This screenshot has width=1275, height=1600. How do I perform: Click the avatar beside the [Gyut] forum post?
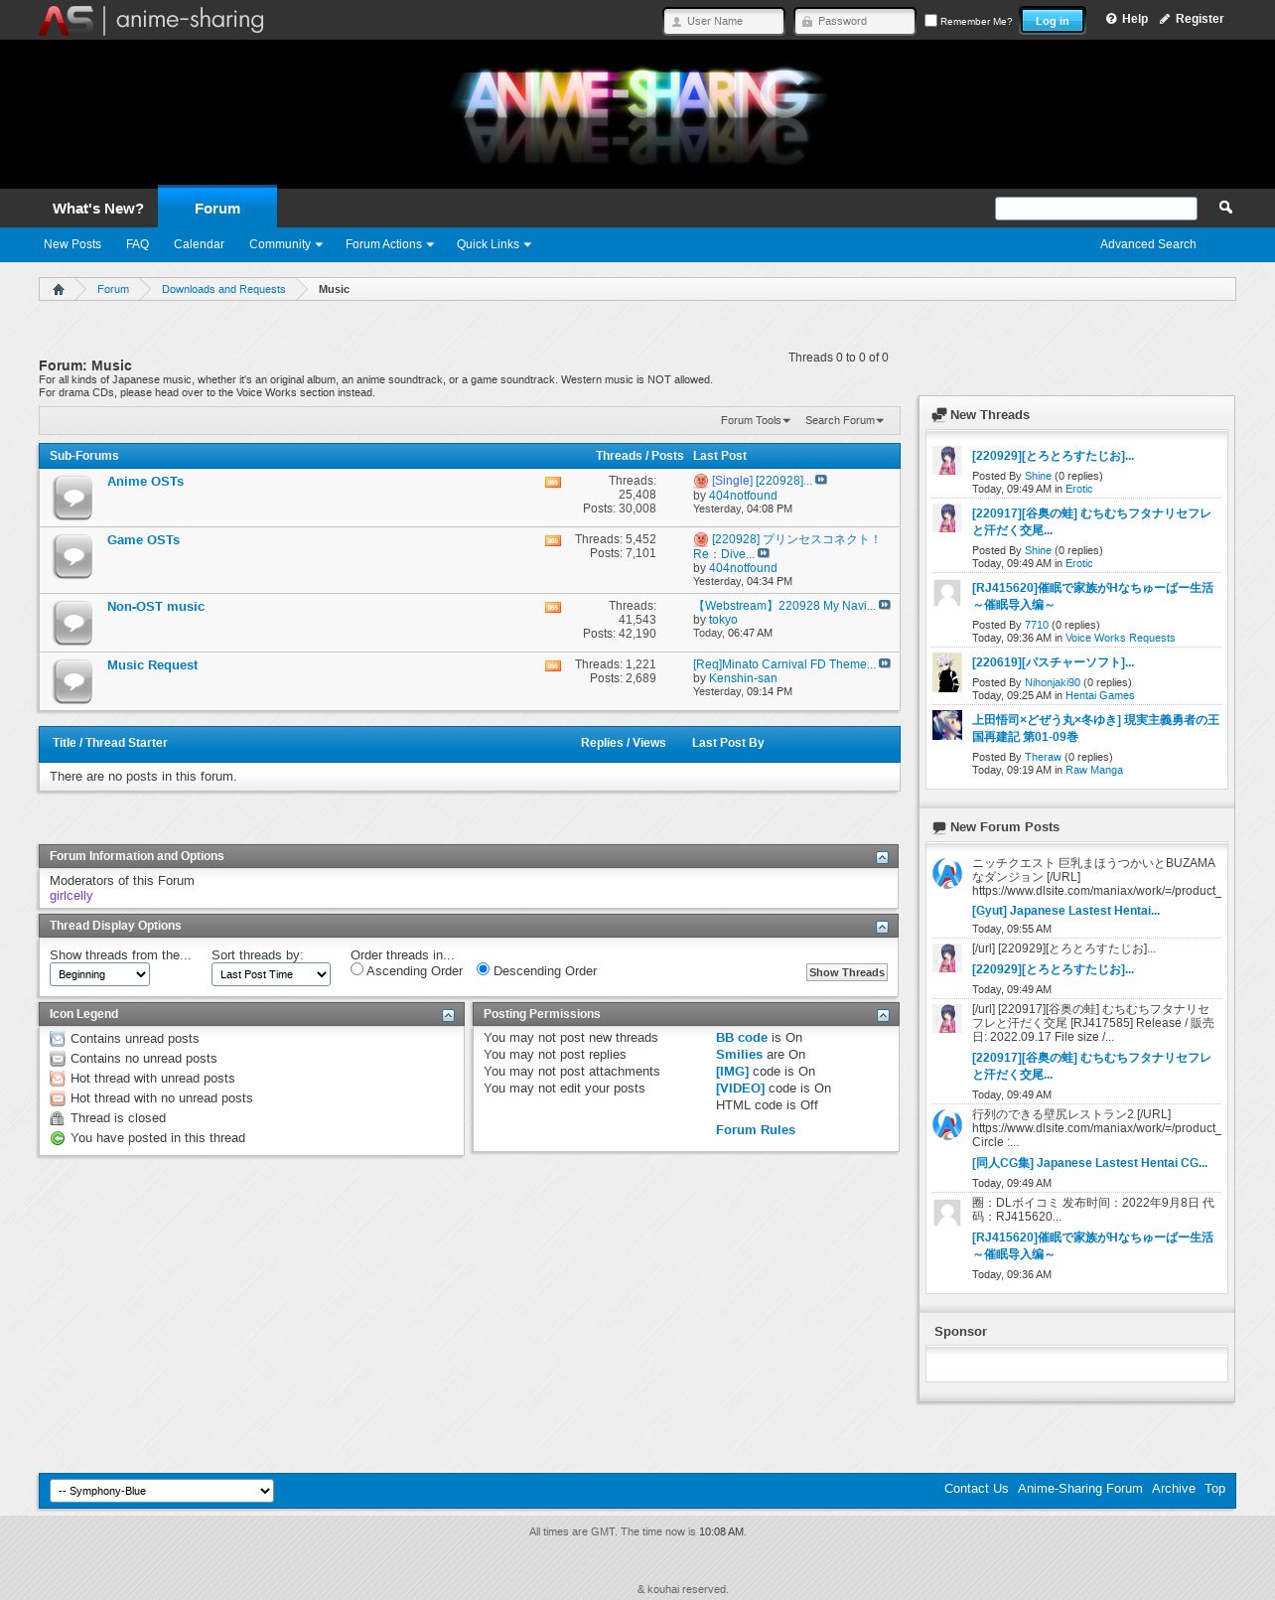[947, 874]
